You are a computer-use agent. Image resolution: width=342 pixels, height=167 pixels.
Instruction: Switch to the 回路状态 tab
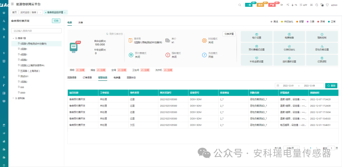click(x=131, y=77)
